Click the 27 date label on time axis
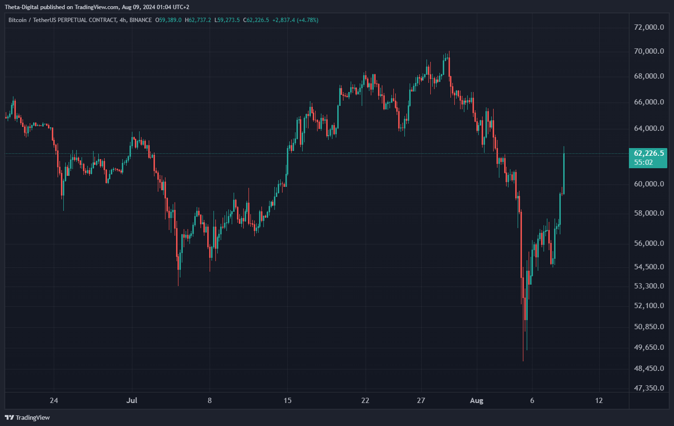 point(421,401)
